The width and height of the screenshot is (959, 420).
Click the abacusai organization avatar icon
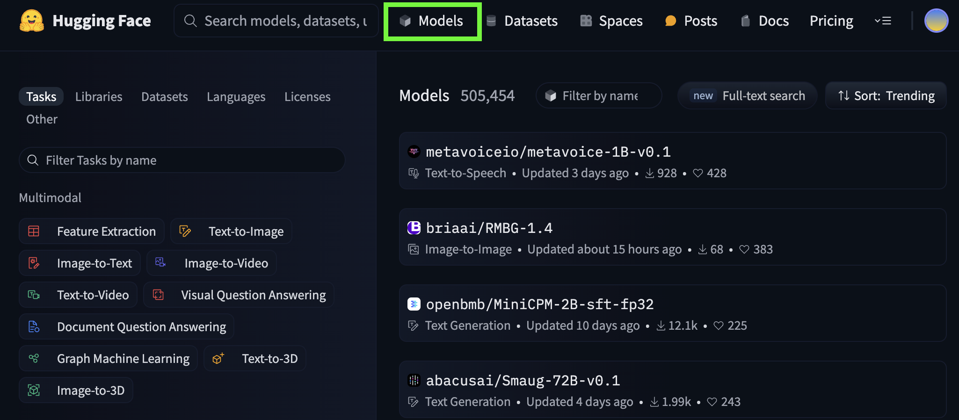414,380
